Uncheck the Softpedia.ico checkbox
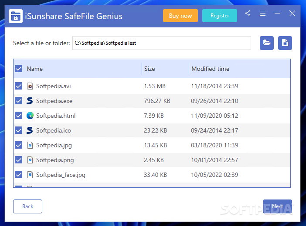 click(19, 130)
